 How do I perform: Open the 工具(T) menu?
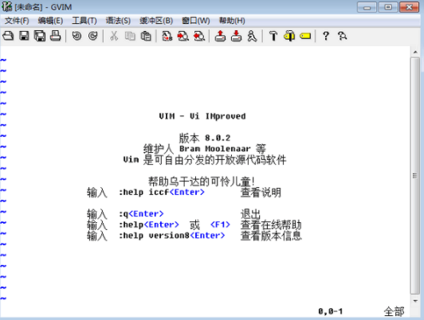84,21
